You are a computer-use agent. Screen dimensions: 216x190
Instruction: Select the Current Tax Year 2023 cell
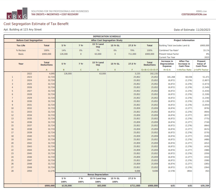click(x=207, y=57)
